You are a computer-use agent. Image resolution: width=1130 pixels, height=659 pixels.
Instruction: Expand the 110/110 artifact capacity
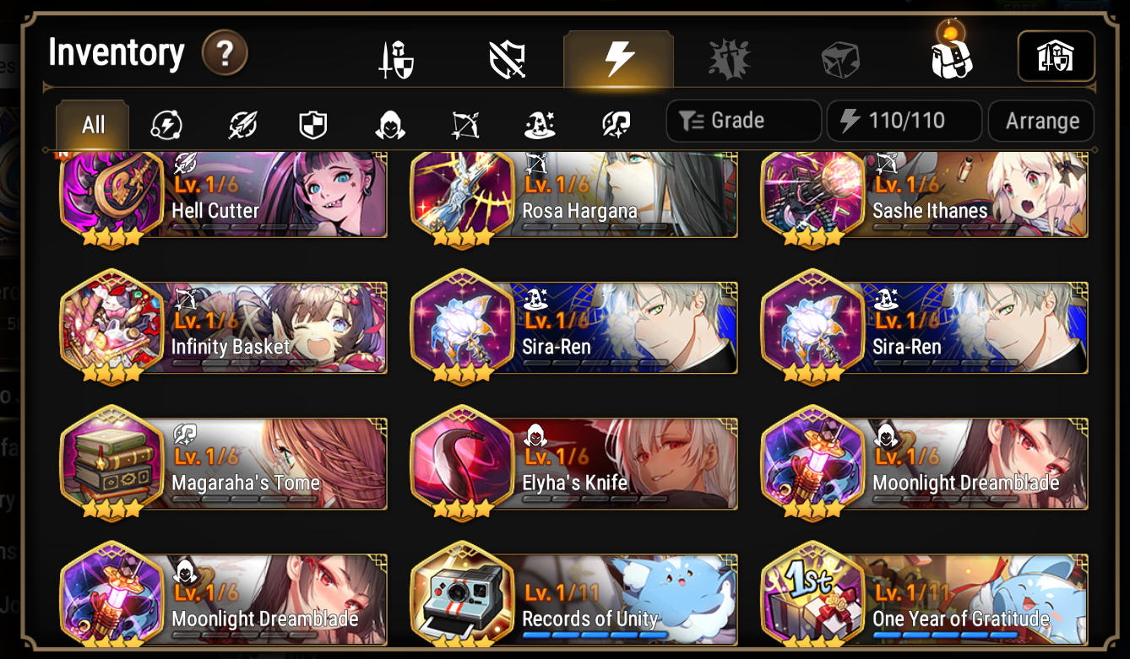[904, 121]
